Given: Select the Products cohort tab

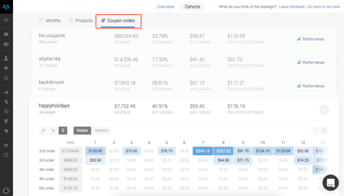Looking at the screenshot, I should pos(81,21).
